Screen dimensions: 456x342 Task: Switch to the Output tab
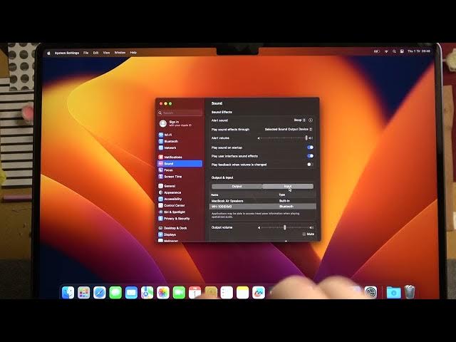click(237, 186)
